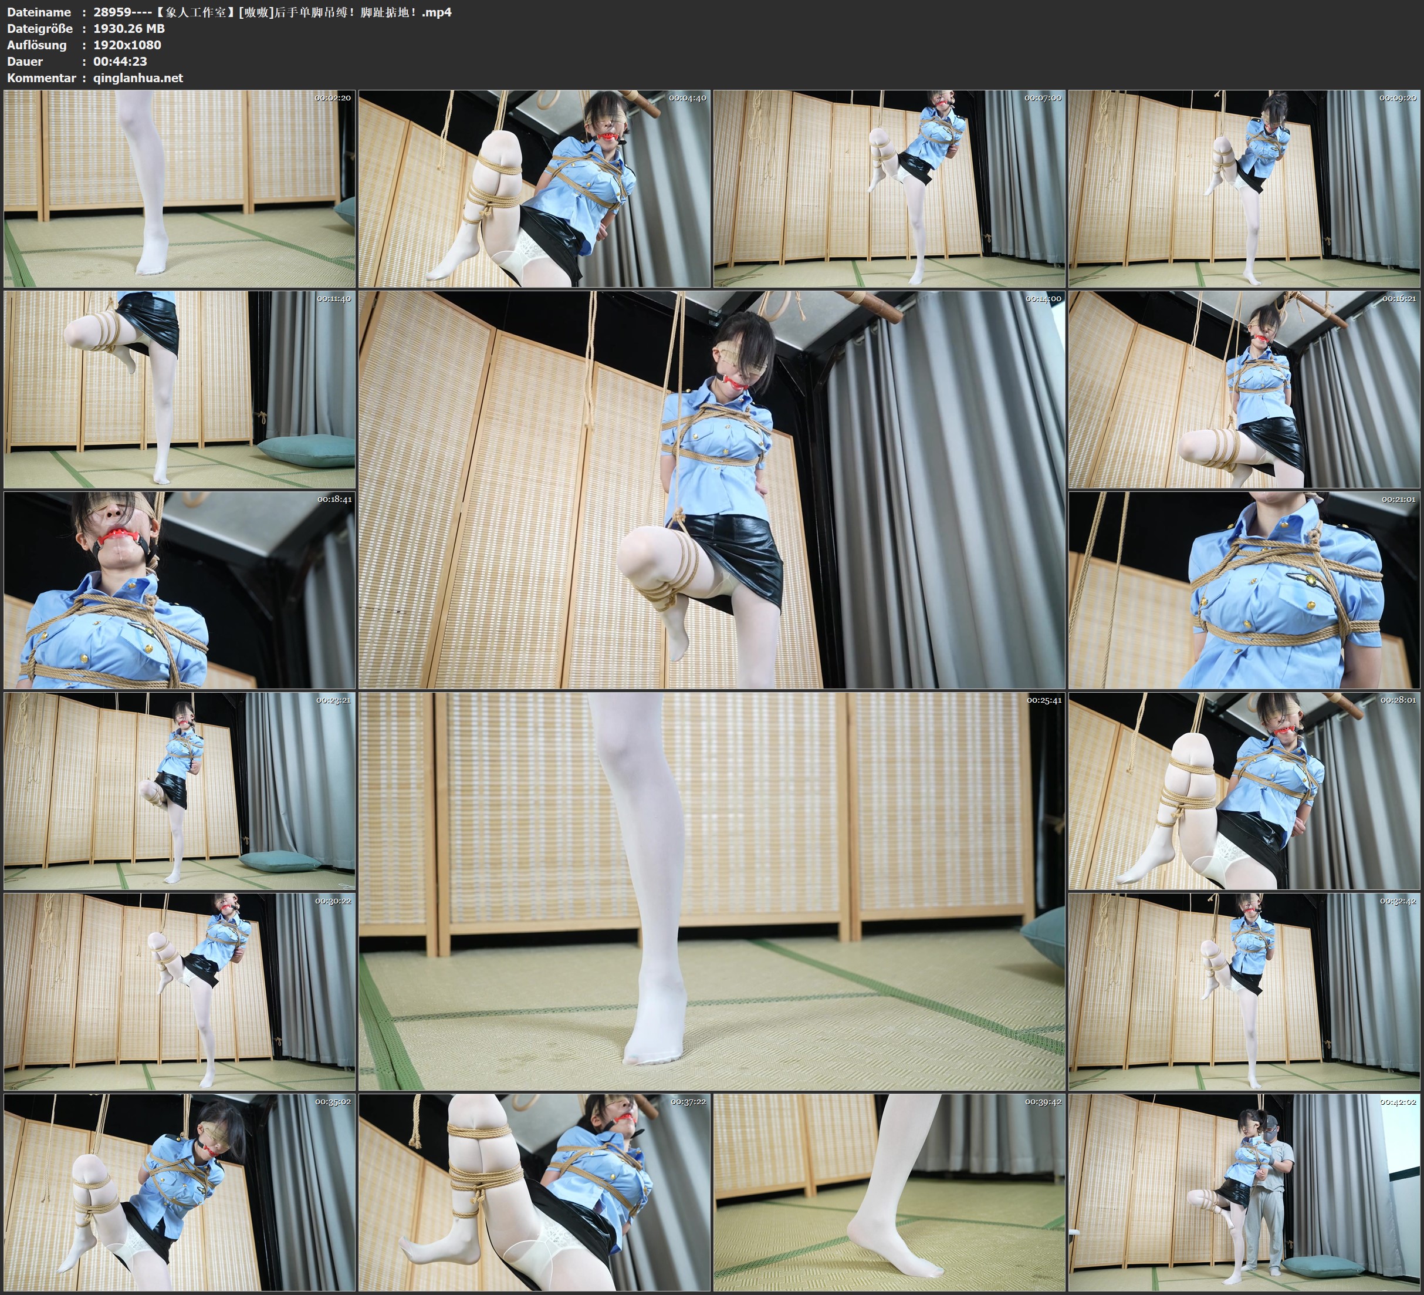Viewport: 1424px width, 1295px height.
Task: Select the thumbnail timestamped 00:11:40
Action: tap(180, 389)
